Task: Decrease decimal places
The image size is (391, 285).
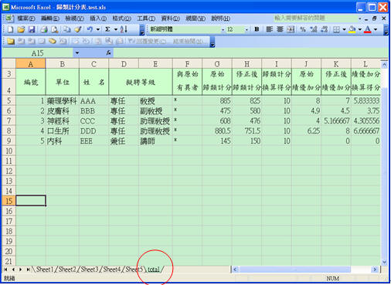Action: (325, 29)
